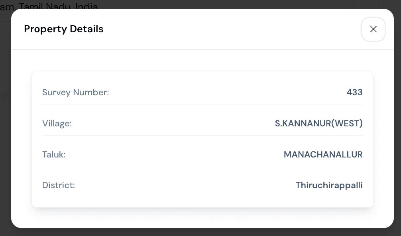
Task: Select the Village label
Action: tap(57, 124)
